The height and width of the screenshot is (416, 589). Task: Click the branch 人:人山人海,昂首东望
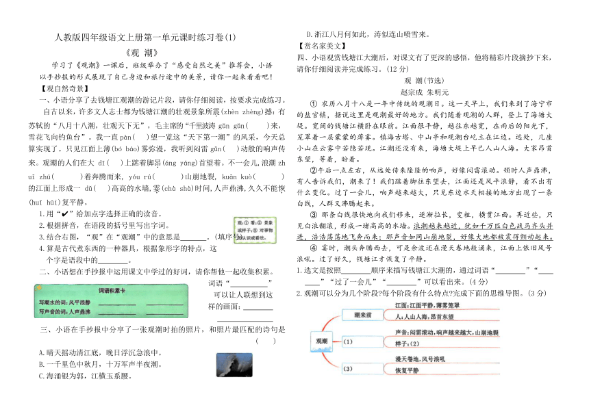pos(424,317)
